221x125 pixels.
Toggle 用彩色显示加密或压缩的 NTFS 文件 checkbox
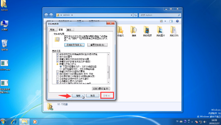[x=57, y=74]
